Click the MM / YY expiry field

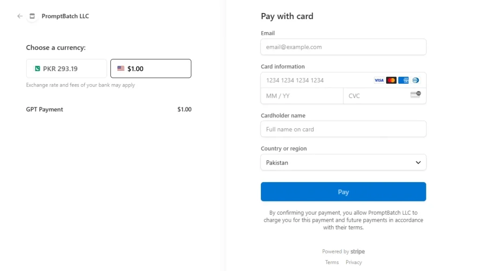coord(302,96)
